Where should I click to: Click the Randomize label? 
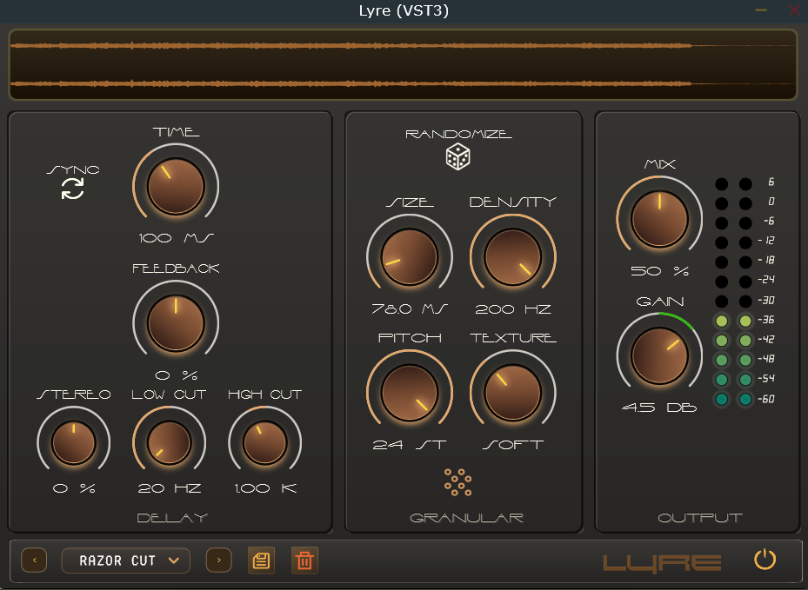(458, 135)
